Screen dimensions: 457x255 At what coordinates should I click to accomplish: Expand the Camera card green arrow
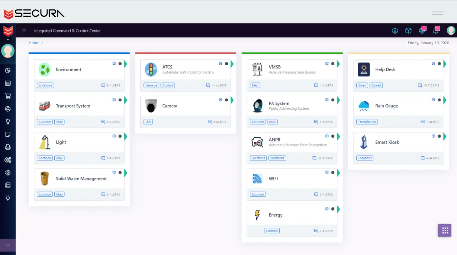click(232, 100)
